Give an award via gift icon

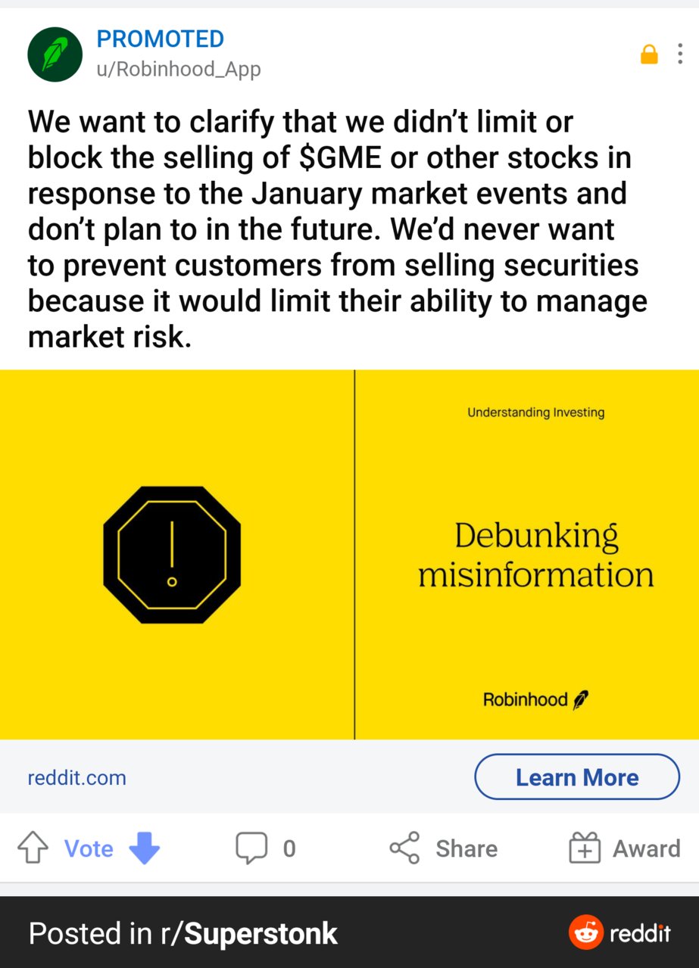585,848
